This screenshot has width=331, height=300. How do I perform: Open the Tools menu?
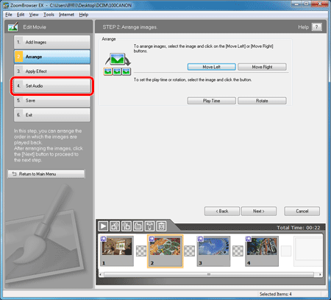click(49, 15)
